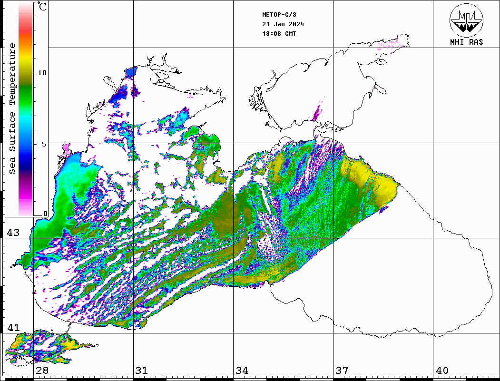Click the 5 mark on temperature scale
Screen dimensions: 500x381
44,144
